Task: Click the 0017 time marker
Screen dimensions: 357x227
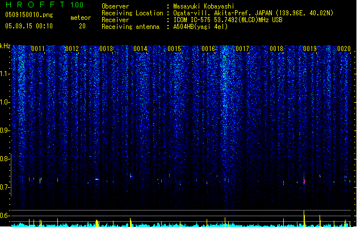Action: 242,49
